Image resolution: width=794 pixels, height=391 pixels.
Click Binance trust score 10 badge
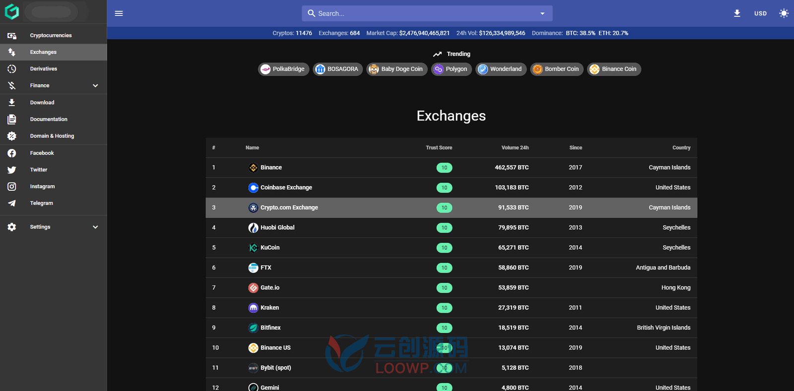(x=444, y=168)
